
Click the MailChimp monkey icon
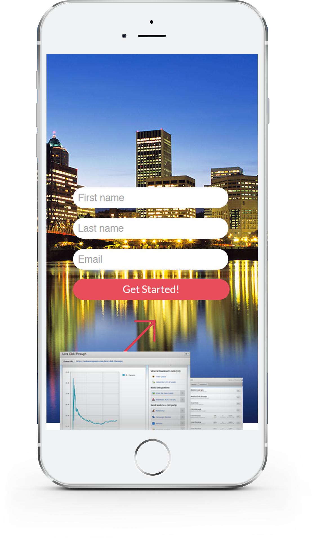(x=153, y=411)
